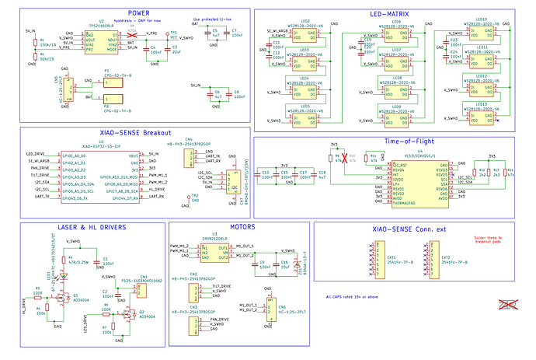Select the CN5 battery connector symbol

(x=68, y=89)
